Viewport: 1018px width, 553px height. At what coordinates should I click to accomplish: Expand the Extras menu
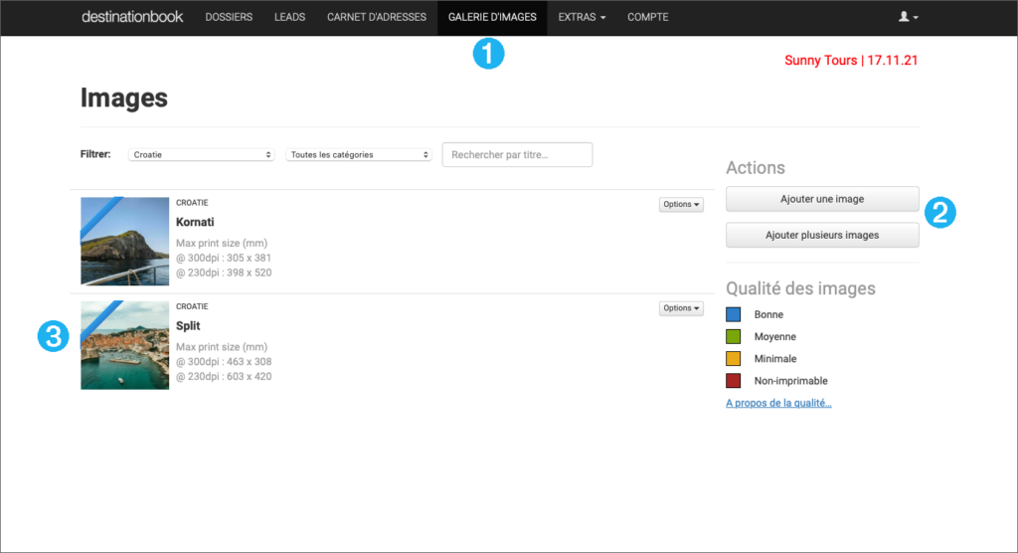582,17
